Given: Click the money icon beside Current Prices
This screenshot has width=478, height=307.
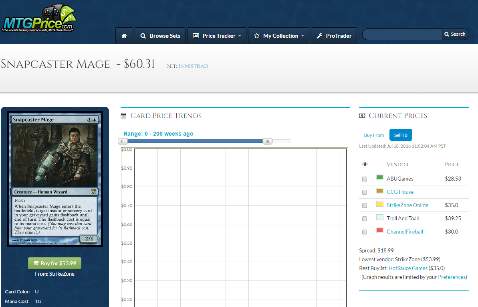Looking at the screenshot, I should coord(362,116).
